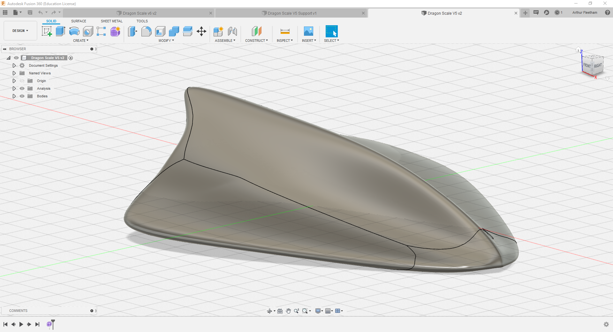This screenshot has width=613, height=332.
Task: Open the CONSTRUCT dropdown menu
Action: (256, 41)
